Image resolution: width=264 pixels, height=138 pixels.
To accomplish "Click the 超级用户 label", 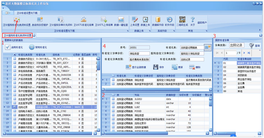I will [202, 23].
